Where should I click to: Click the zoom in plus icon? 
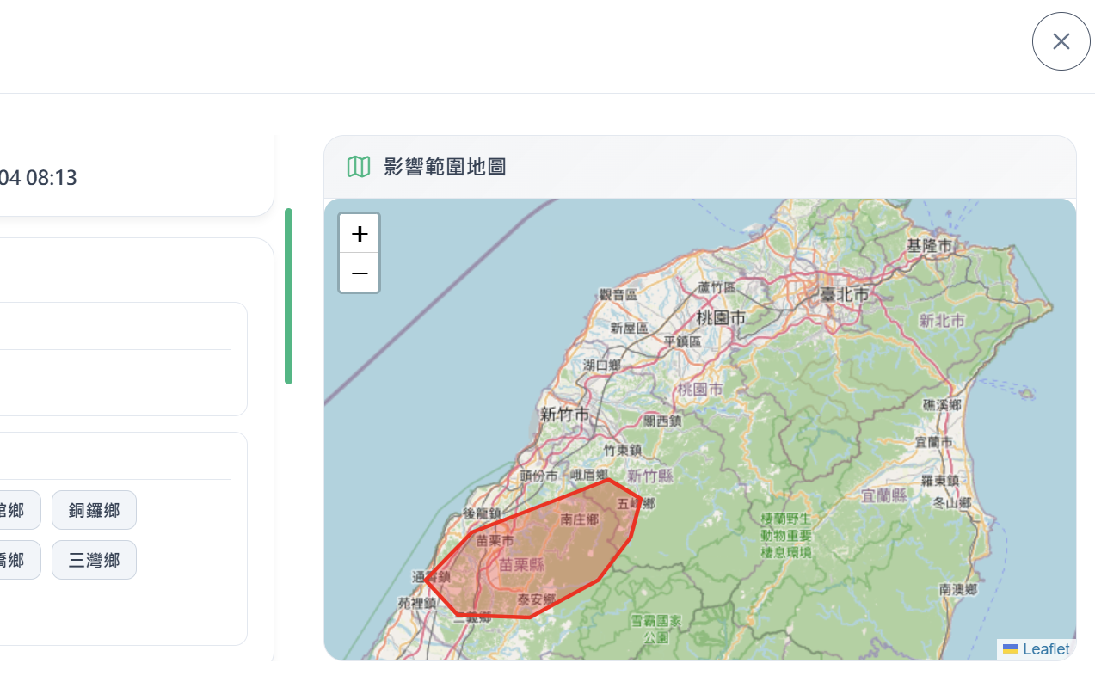pos(359,232)
